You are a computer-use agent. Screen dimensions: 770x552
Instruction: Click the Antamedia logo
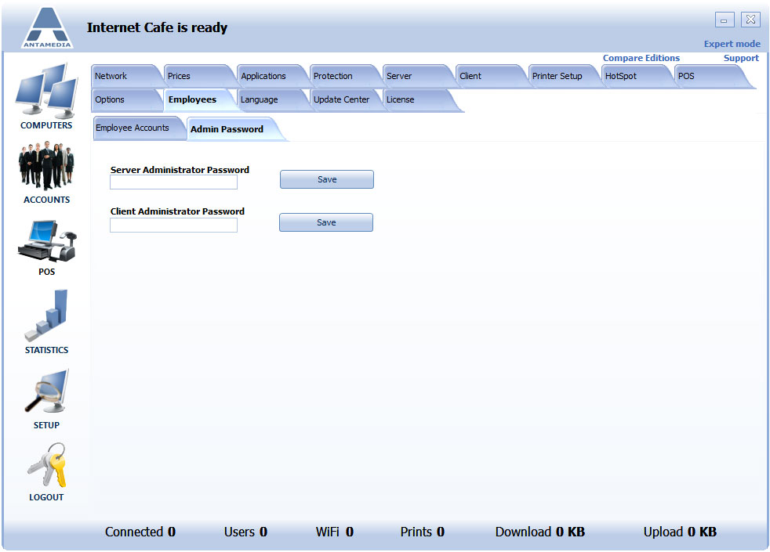[x=47, y=28]
